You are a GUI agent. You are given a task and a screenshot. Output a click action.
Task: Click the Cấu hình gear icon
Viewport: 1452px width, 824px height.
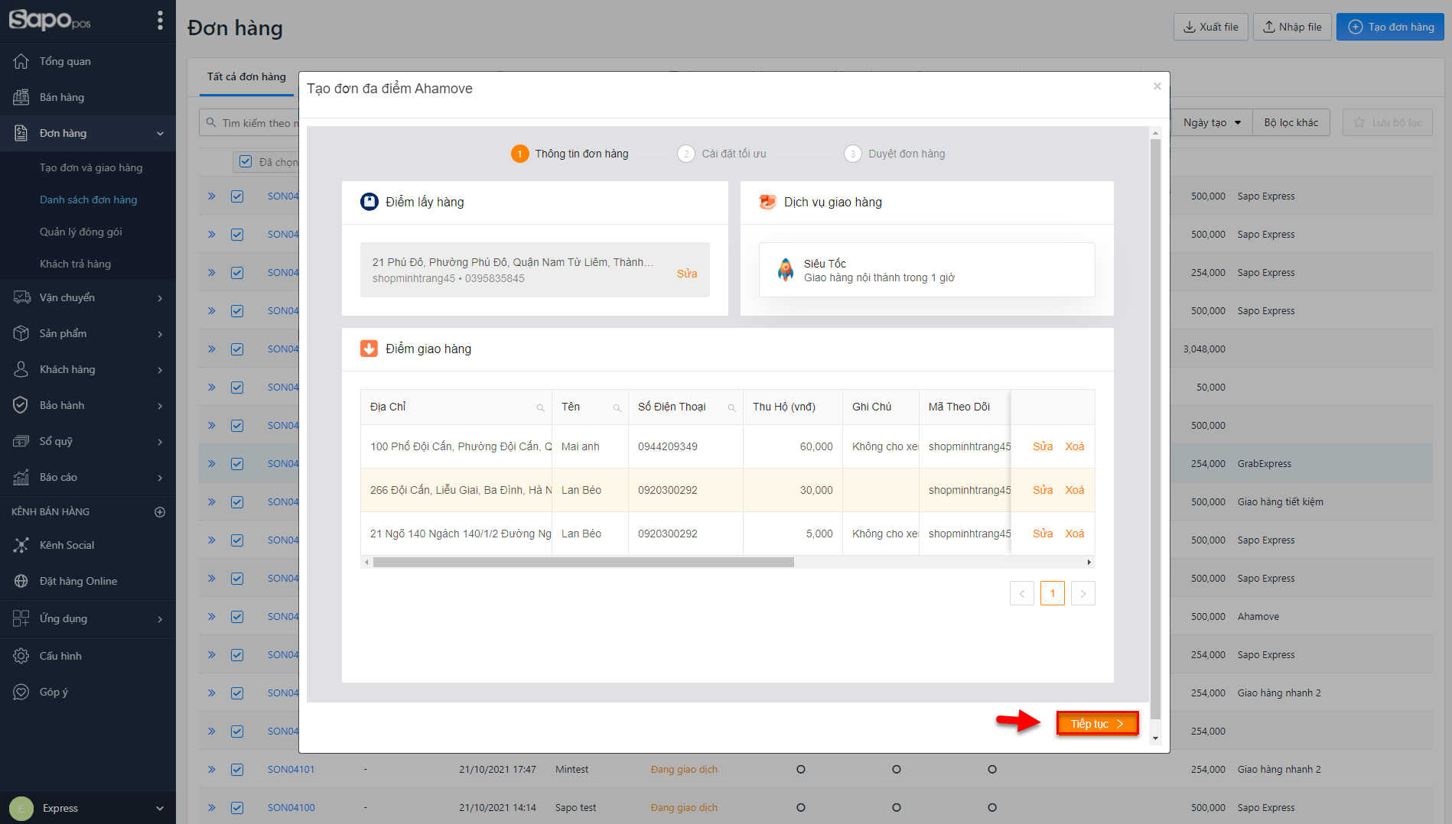(21, 656)
